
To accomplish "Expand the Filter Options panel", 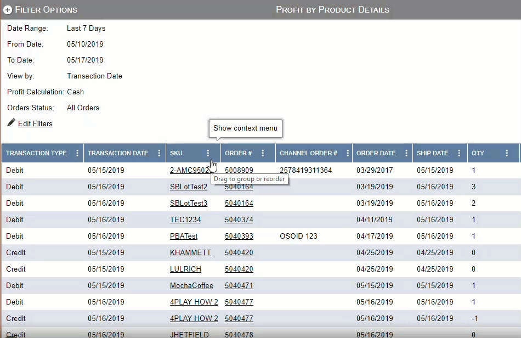I will click(x=8, y=10).
